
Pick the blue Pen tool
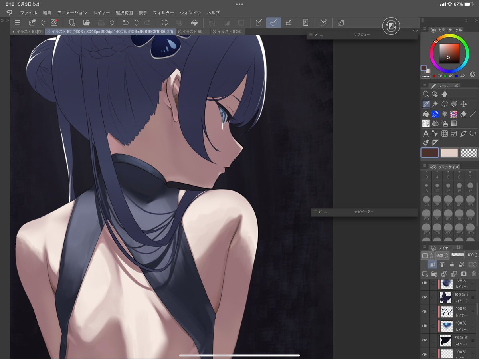coord(435,114)
